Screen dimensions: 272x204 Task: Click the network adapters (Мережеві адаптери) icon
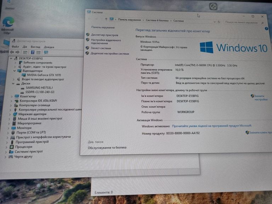[x=15, y=114]
